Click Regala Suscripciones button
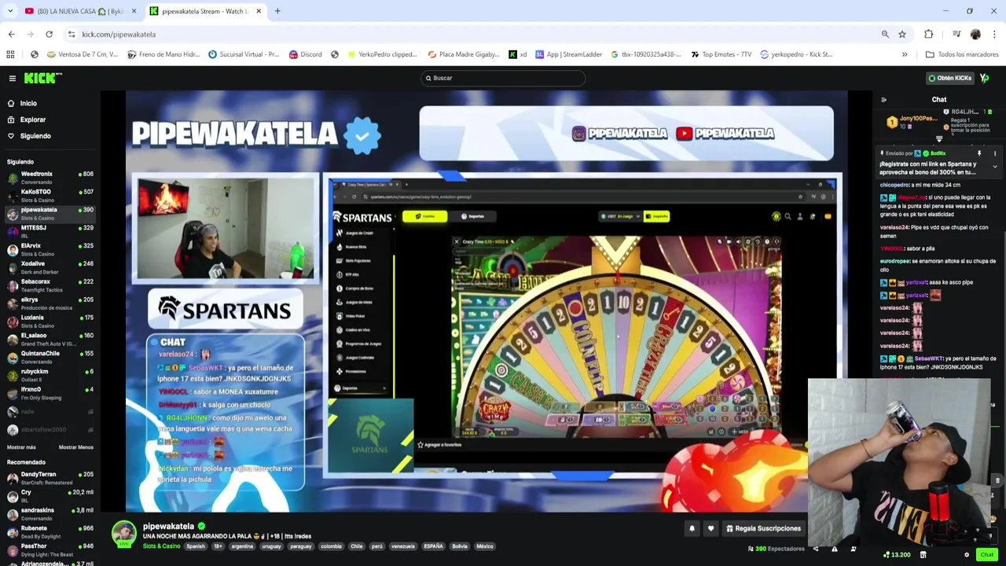Image resolution: width=1006 pixels, height=566 pixels. [x=763, y=528]
